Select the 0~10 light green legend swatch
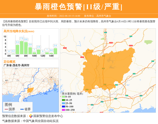 point(63,97)
